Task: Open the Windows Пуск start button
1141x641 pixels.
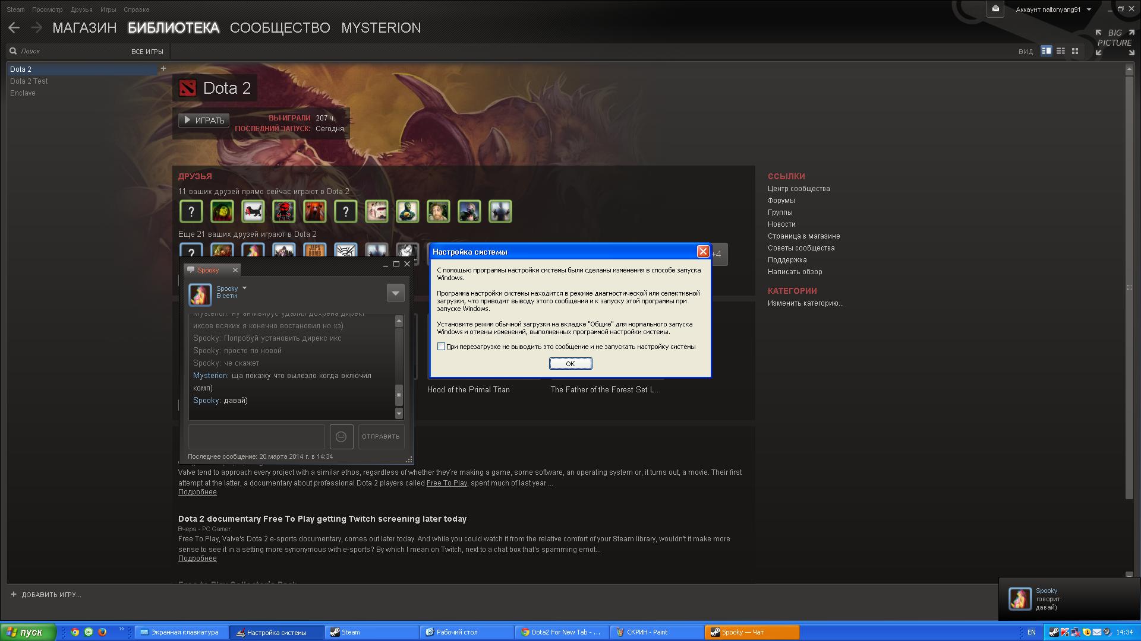Action: (x=28, y=632)
